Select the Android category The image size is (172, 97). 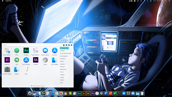(62, 51)
